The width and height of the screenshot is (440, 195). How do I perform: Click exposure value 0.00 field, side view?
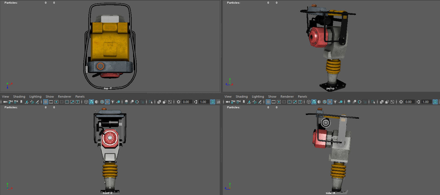click(409, 102)
